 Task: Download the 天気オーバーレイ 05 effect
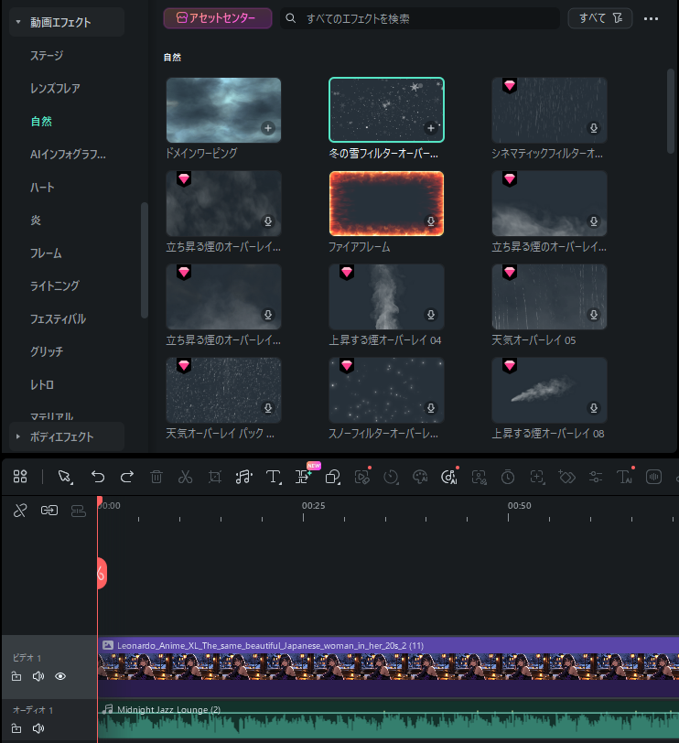pyautogui.click(x=594, y=315)
